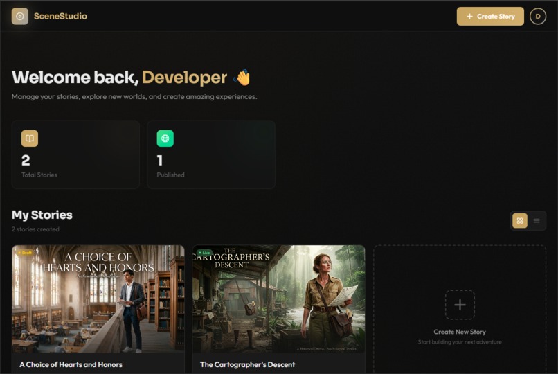
Task: Open The Cartographer's Descent cover image
Action: 278,299
